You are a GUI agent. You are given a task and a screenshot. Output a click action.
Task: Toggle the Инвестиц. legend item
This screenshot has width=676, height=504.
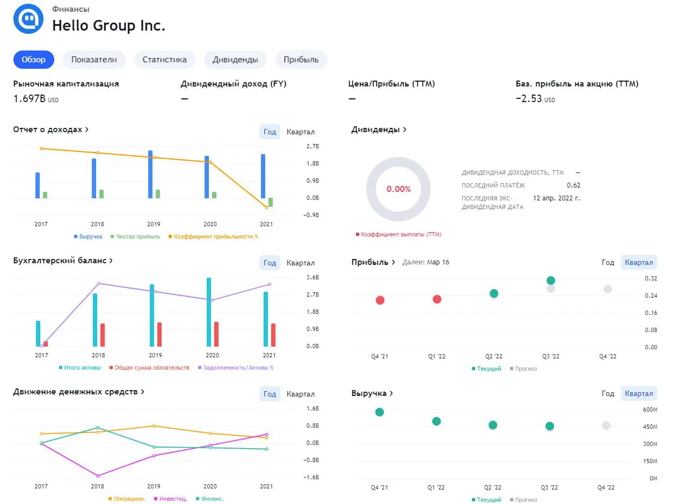click(171, 499)
